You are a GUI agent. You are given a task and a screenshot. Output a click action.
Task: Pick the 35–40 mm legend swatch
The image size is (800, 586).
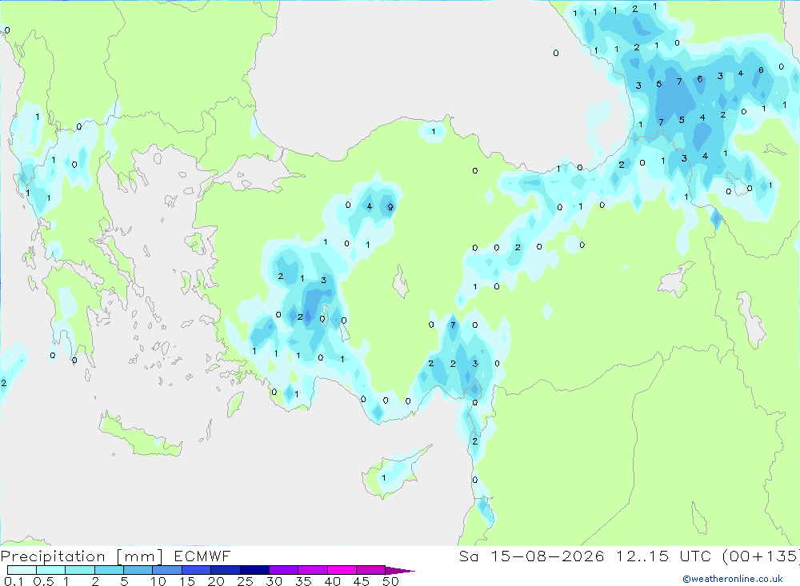pyautogui.click(x=312, y=570)
